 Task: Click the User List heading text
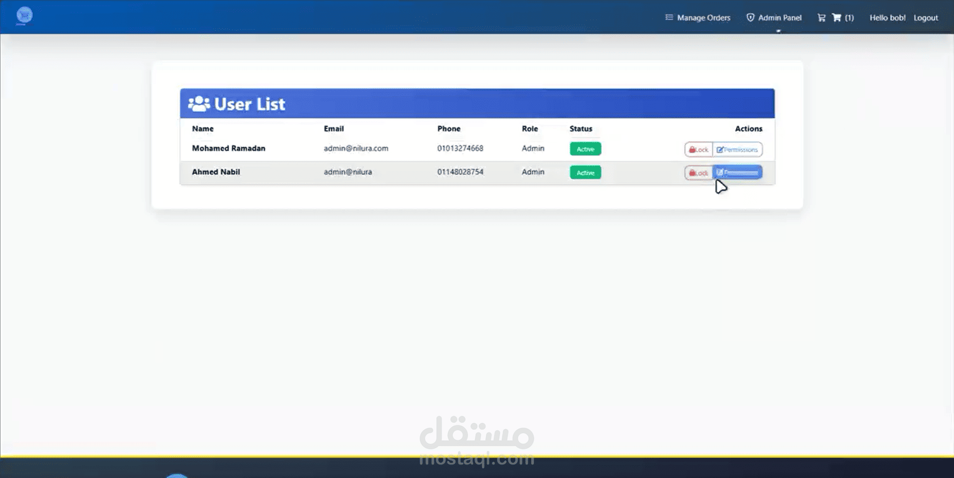[250, 104]
